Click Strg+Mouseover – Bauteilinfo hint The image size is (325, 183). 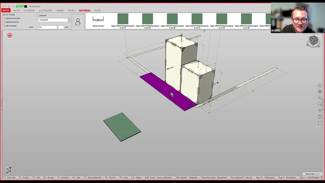pos(214,178)
